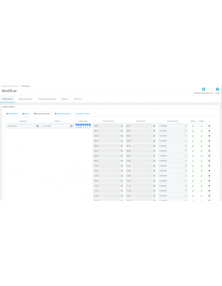Click the clock icon beside Slot Time From 09:00
The width and height of the screenshot is (222, 286).
(x=122, y=146)
